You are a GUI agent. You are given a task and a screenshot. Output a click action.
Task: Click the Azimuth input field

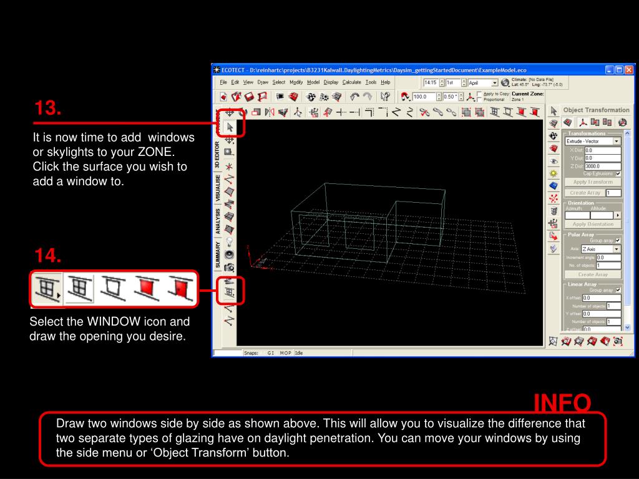click(x=577, y=215)
